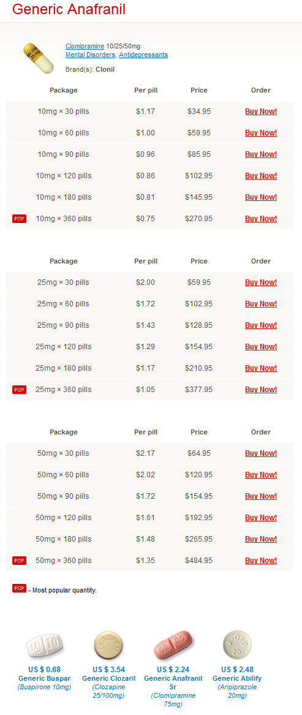Click the POP badge beside 25mg × 360 pills
Viewport: 302px width, 715px height.
pos(19,390)
